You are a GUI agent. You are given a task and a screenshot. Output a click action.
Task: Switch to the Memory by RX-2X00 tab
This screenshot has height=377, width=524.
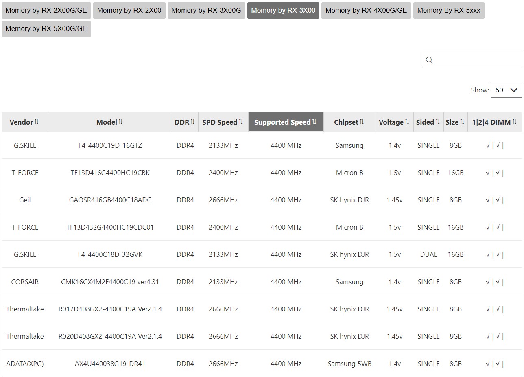click(129, 11)
